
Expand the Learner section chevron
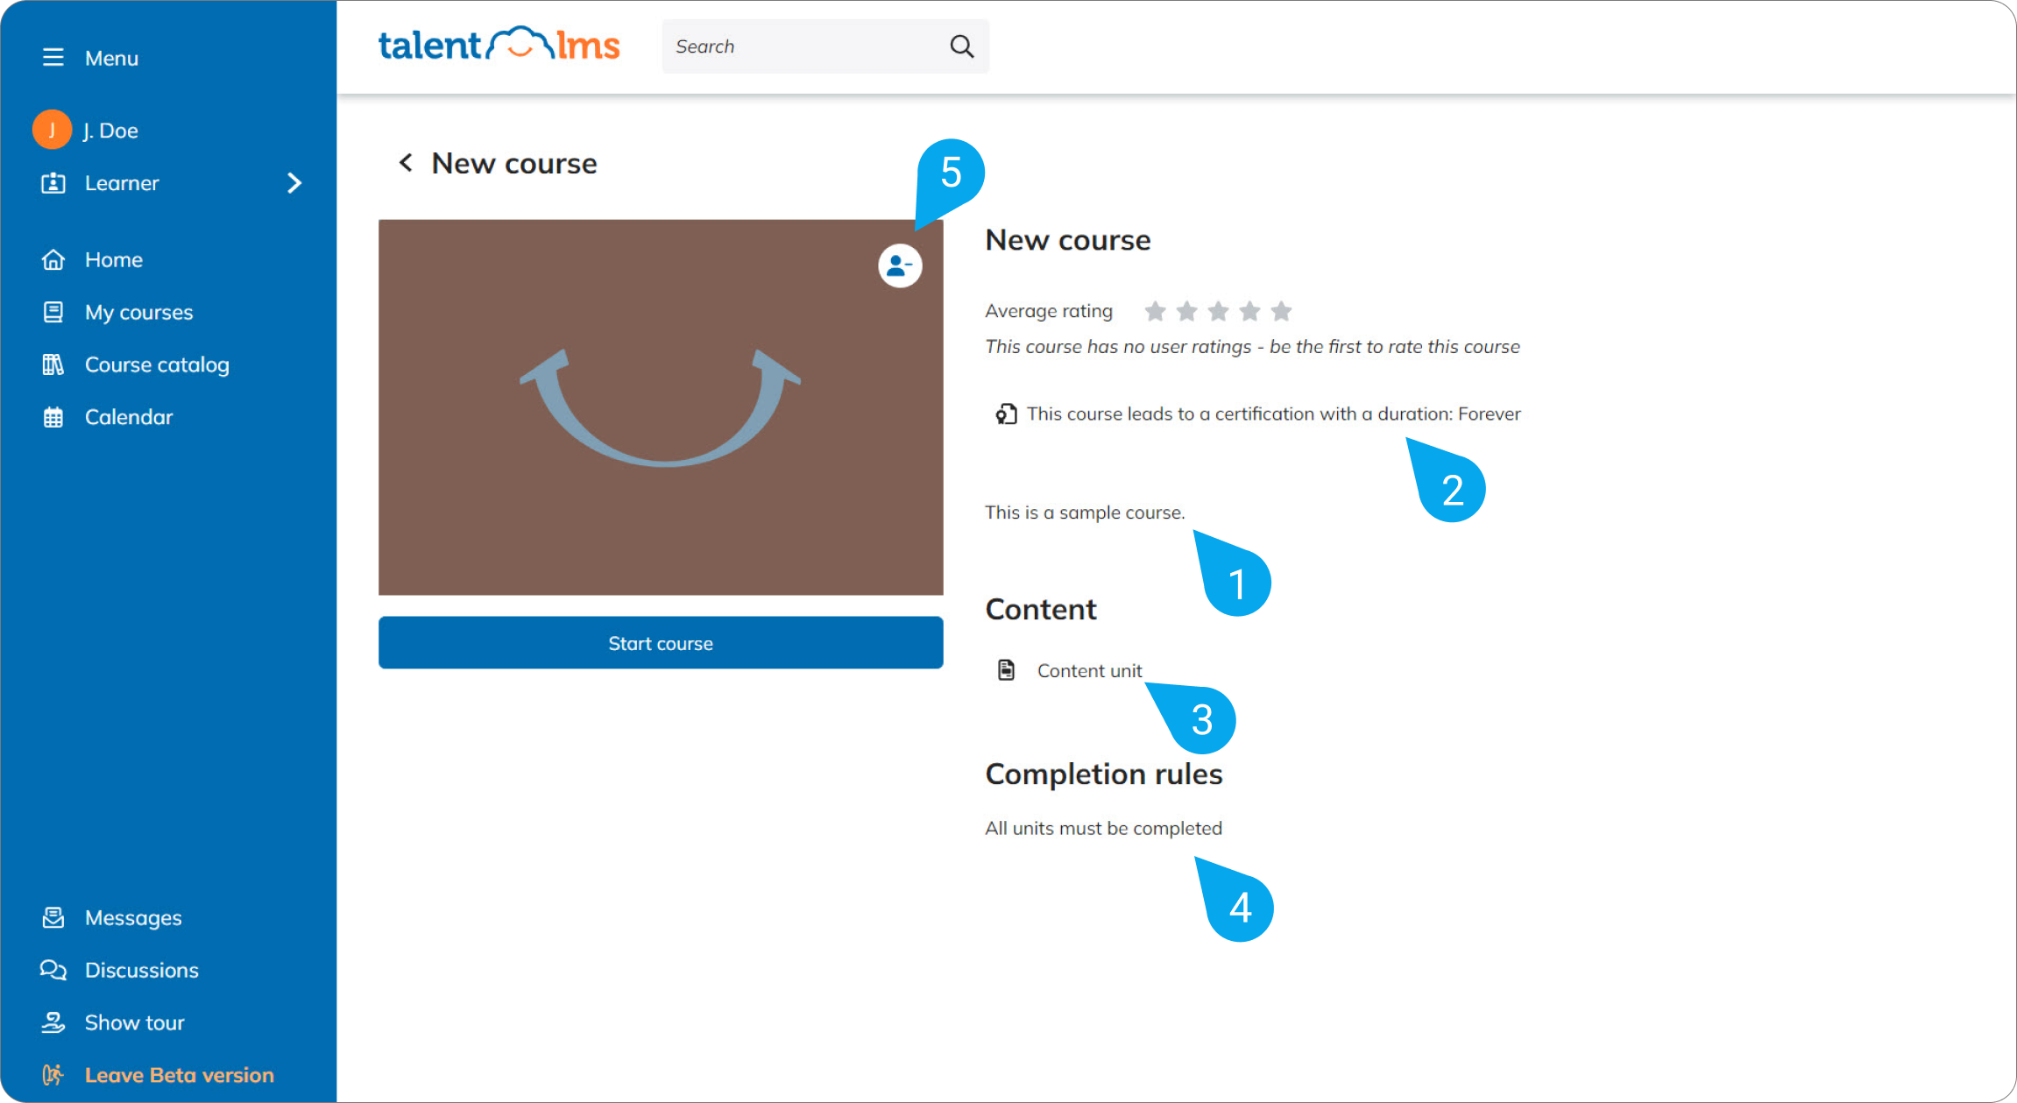295,183
